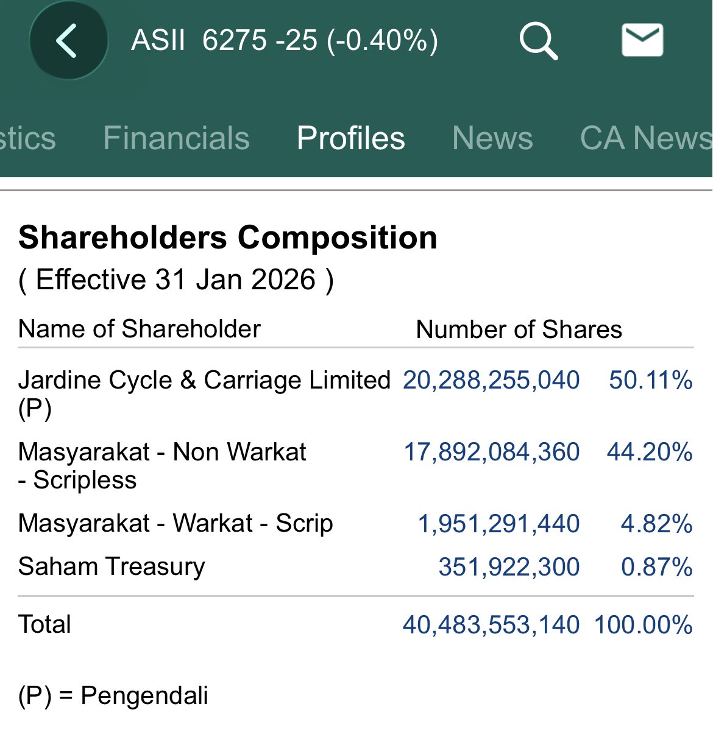Click the 50.11% ownership value

[650, 380]
